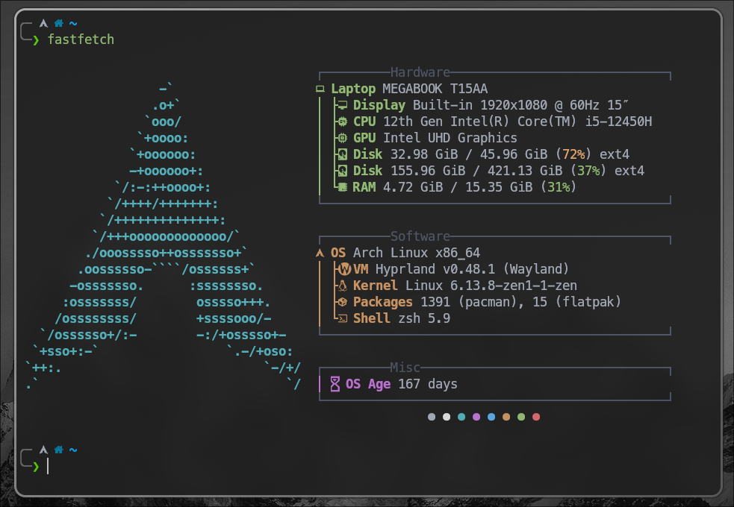Click the laptop icon beside MEGABOOK T15AA

(320, 89)
